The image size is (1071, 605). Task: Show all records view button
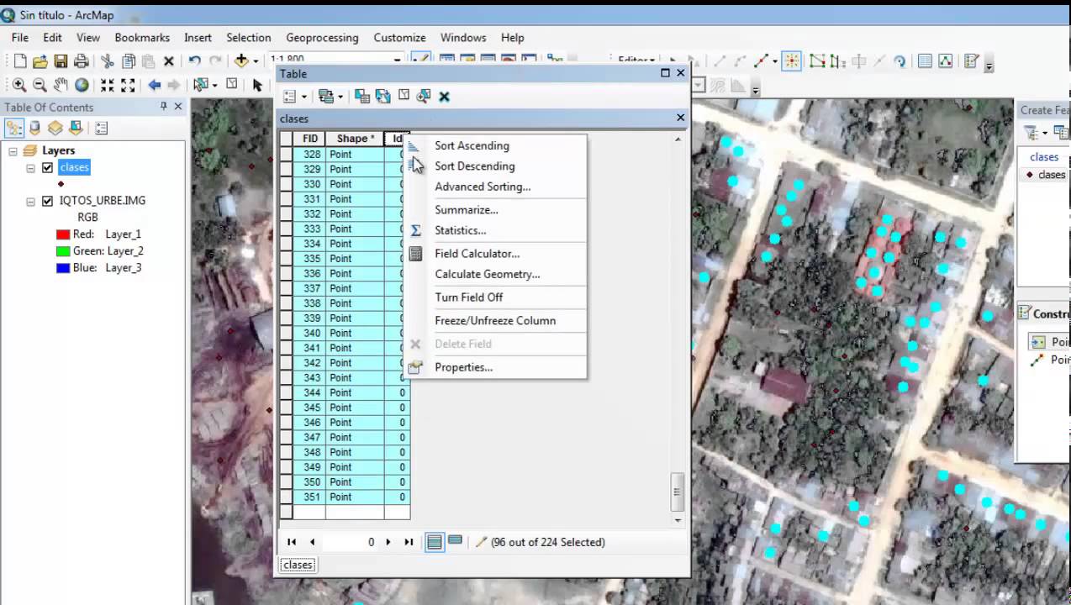tap(434, 542)
